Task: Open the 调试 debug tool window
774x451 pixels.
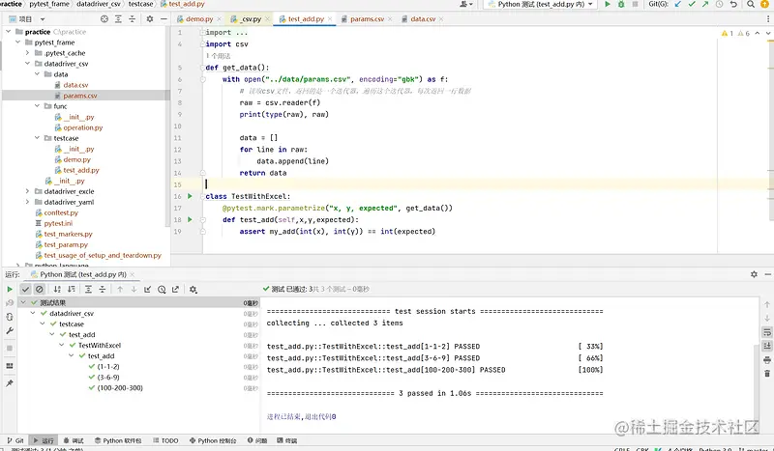Action: tap(74, 440)
